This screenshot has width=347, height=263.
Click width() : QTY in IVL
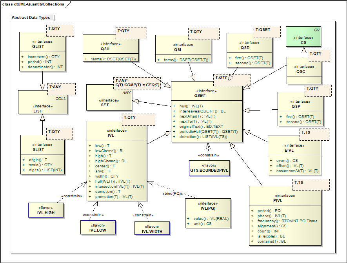pos(107,176)
